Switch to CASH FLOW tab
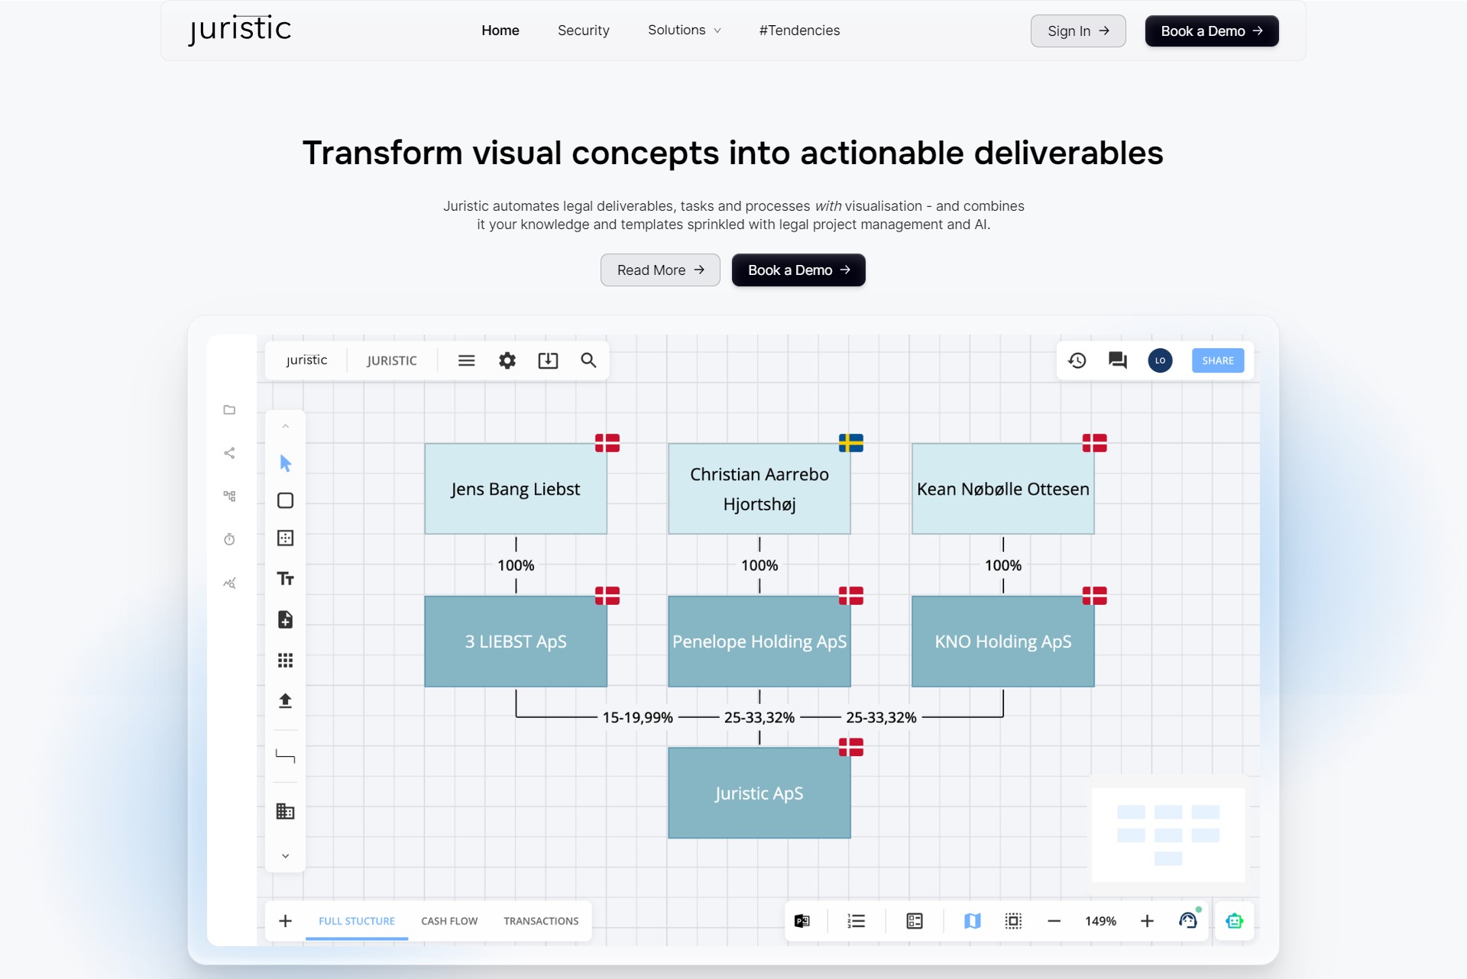Viewport: 1467px width, 979px height. [450, 921]
